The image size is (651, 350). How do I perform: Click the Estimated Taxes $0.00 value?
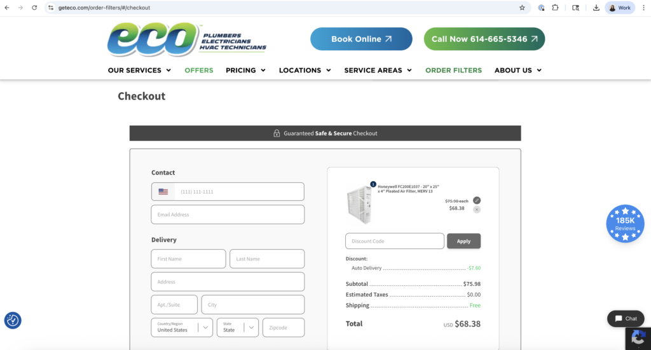coord(474,295)
